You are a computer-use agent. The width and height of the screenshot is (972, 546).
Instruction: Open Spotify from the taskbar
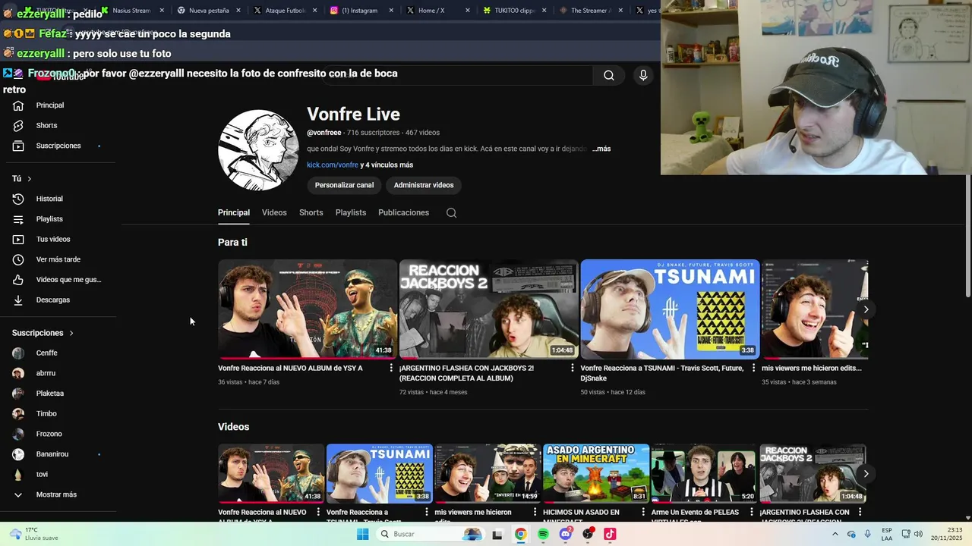(x=543, y=534)
